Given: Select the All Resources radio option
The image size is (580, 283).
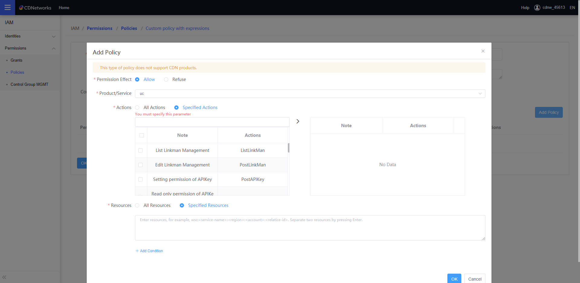Looking at the screenshot, I should point(137,205).
